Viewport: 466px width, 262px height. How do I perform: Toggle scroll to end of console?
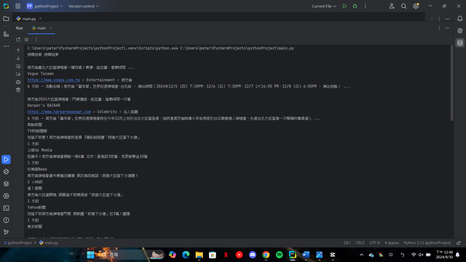pos(18,74)
